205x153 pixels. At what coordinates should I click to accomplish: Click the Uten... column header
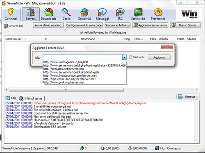click(x=138, y=39)
